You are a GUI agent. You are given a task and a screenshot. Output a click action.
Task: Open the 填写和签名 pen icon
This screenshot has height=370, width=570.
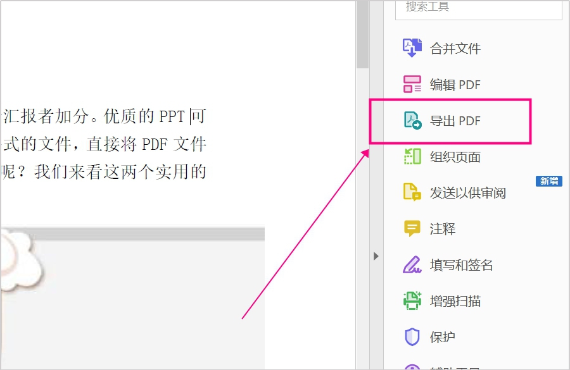(412, 265)
